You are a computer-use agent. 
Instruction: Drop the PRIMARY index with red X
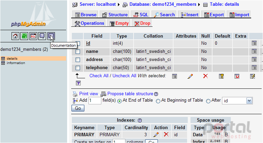pyautogui.click(x=166, y=134)
